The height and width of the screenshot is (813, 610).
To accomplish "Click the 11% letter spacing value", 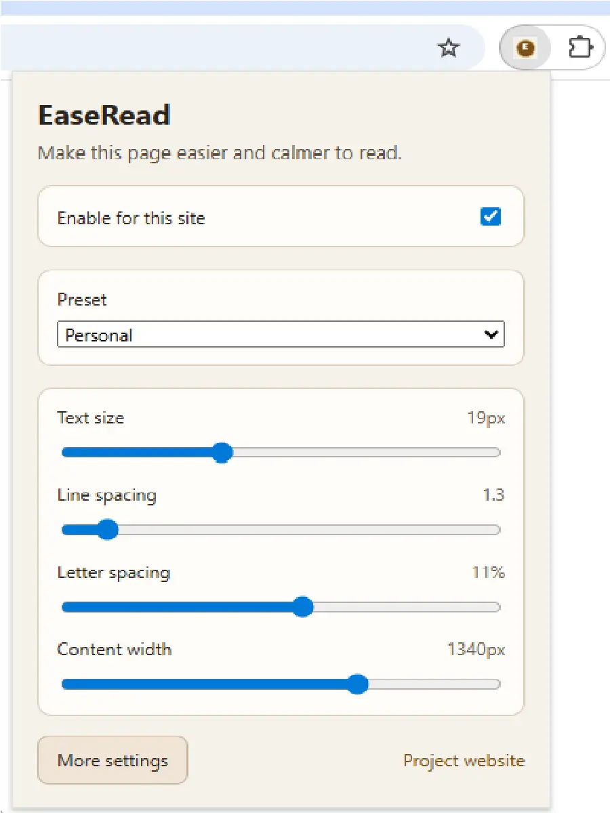I will [x=489, y=572].
